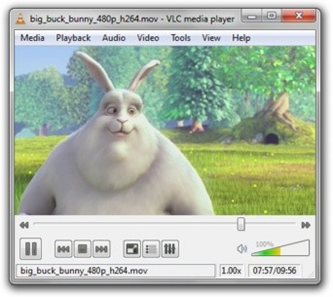Open the Video menu
The image size is (333, 297).
[x=148, y=38]
